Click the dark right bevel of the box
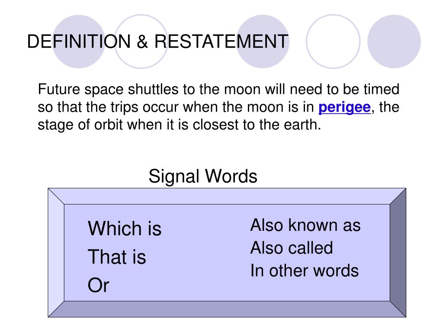Viewport: 443px width, 332px height. click(398, 252)
